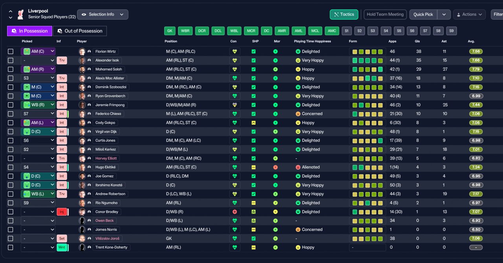Click Wnt status badge for Trent Kone-Doherty

62,247
